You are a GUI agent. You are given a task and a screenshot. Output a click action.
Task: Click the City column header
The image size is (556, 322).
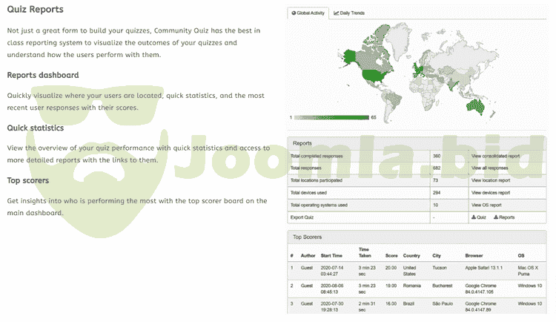[x=436, y=256]
